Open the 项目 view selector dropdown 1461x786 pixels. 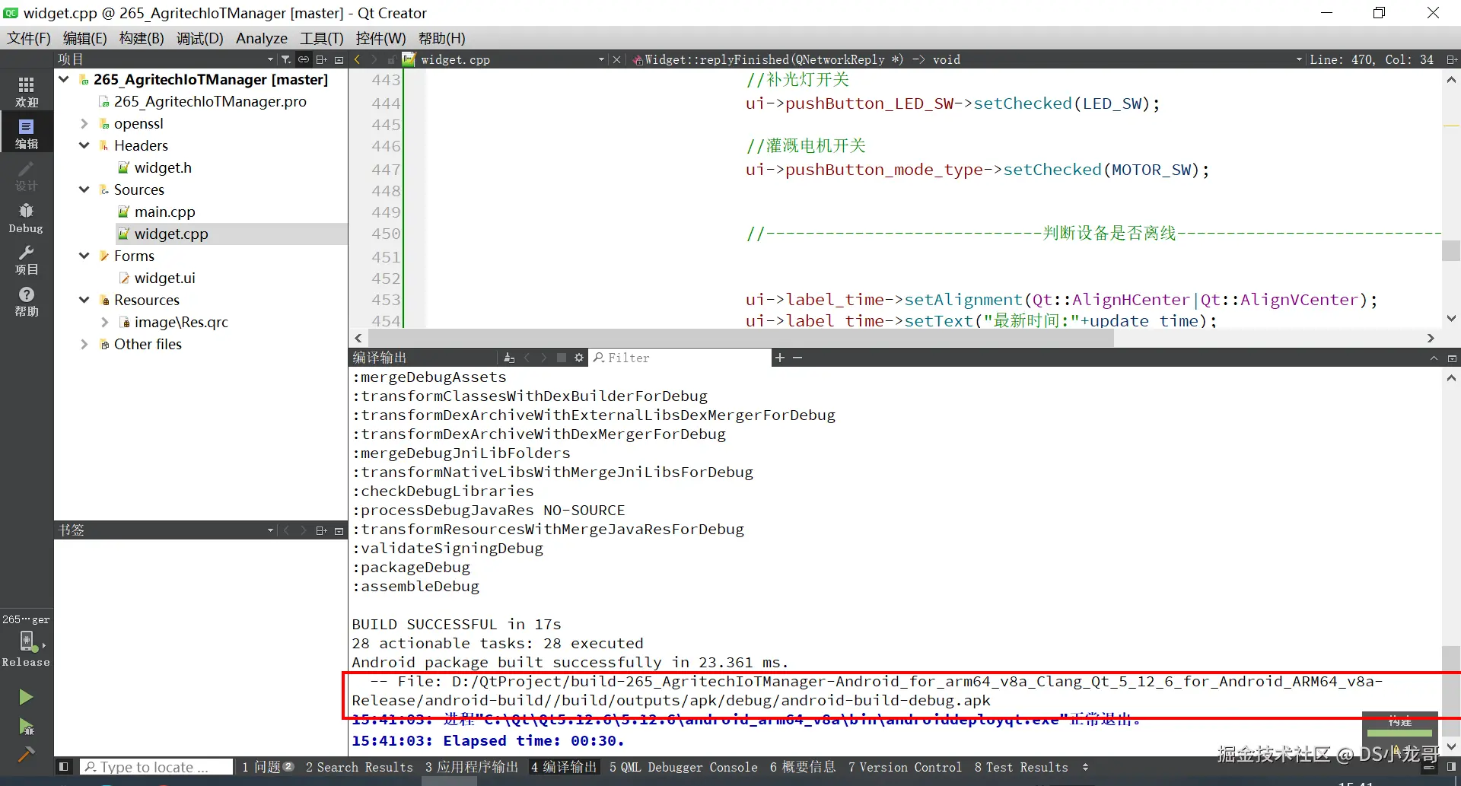[270, 59]
